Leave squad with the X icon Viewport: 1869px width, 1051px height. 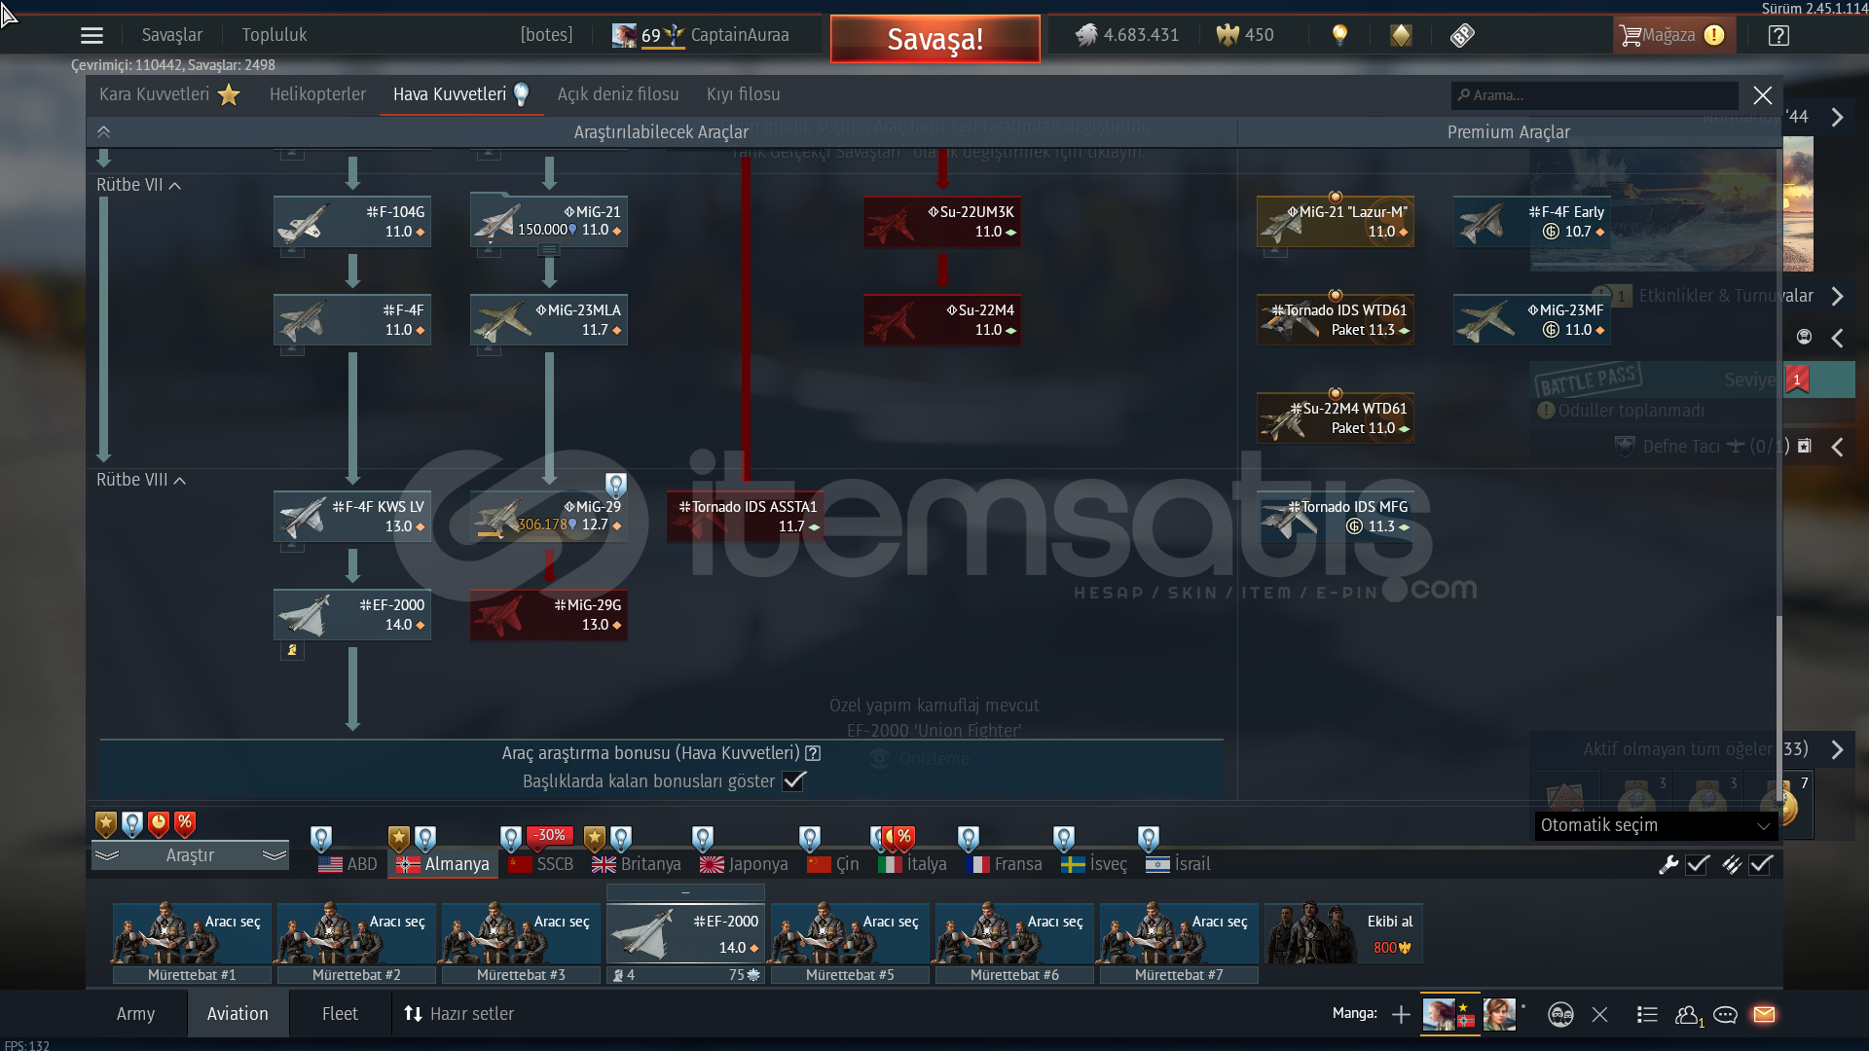click(1599, 1015)
